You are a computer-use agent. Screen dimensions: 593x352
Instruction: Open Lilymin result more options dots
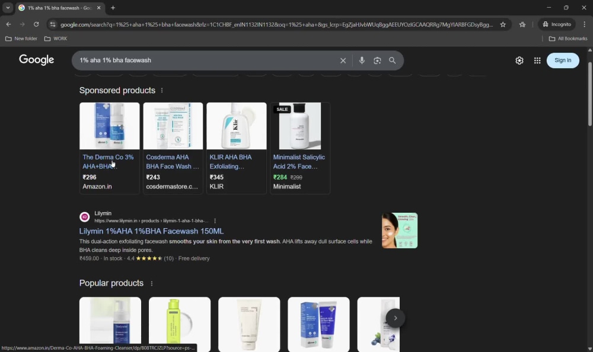click(215, 221)
